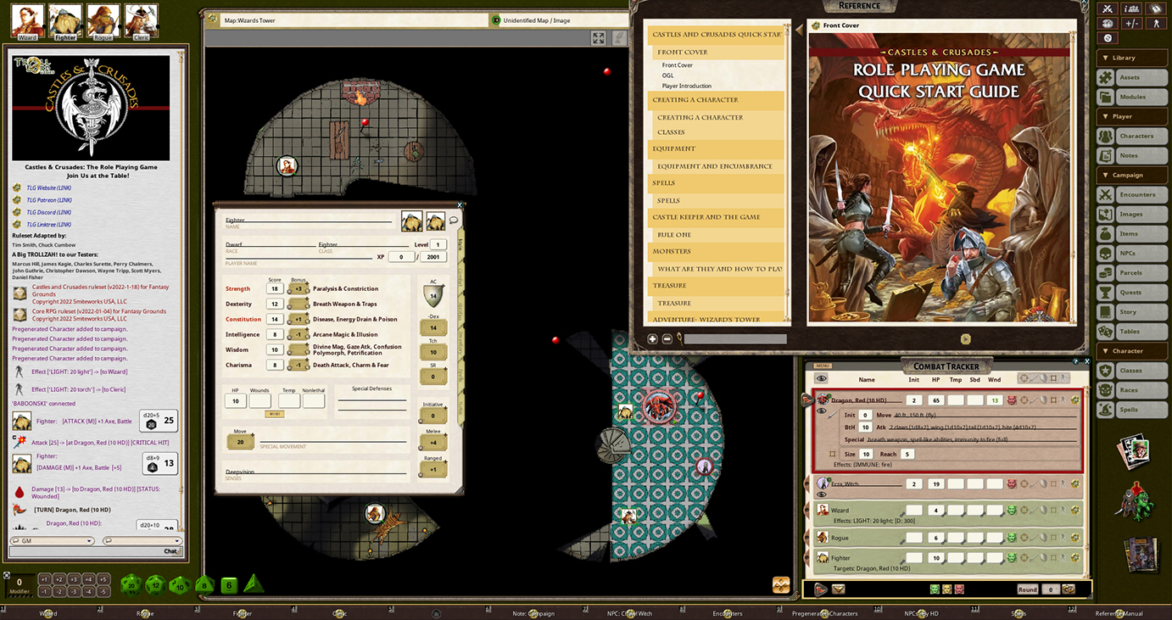1172x620 pixels.
Task: Open the TLG Patreon link in chat
Action: pos(48,200)
